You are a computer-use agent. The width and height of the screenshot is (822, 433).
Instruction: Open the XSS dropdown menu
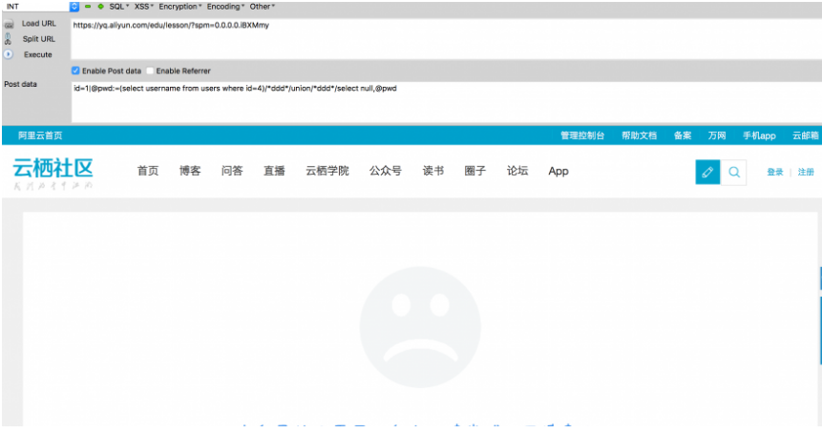pos(144,7)
